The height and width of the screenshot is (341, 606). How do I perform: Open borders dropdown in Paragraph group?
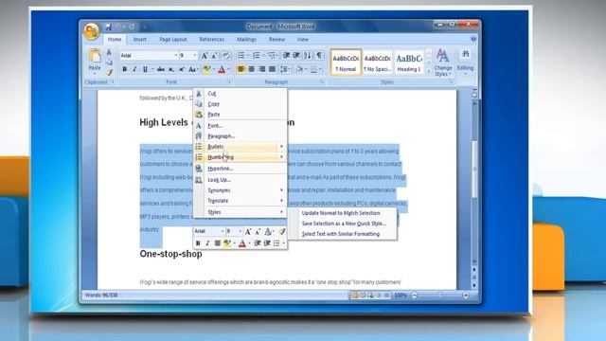coord(315,69)
